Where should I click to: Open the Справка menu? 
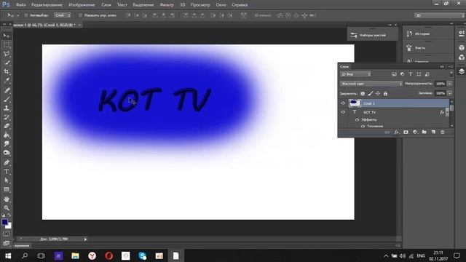(x=240, y=5)
